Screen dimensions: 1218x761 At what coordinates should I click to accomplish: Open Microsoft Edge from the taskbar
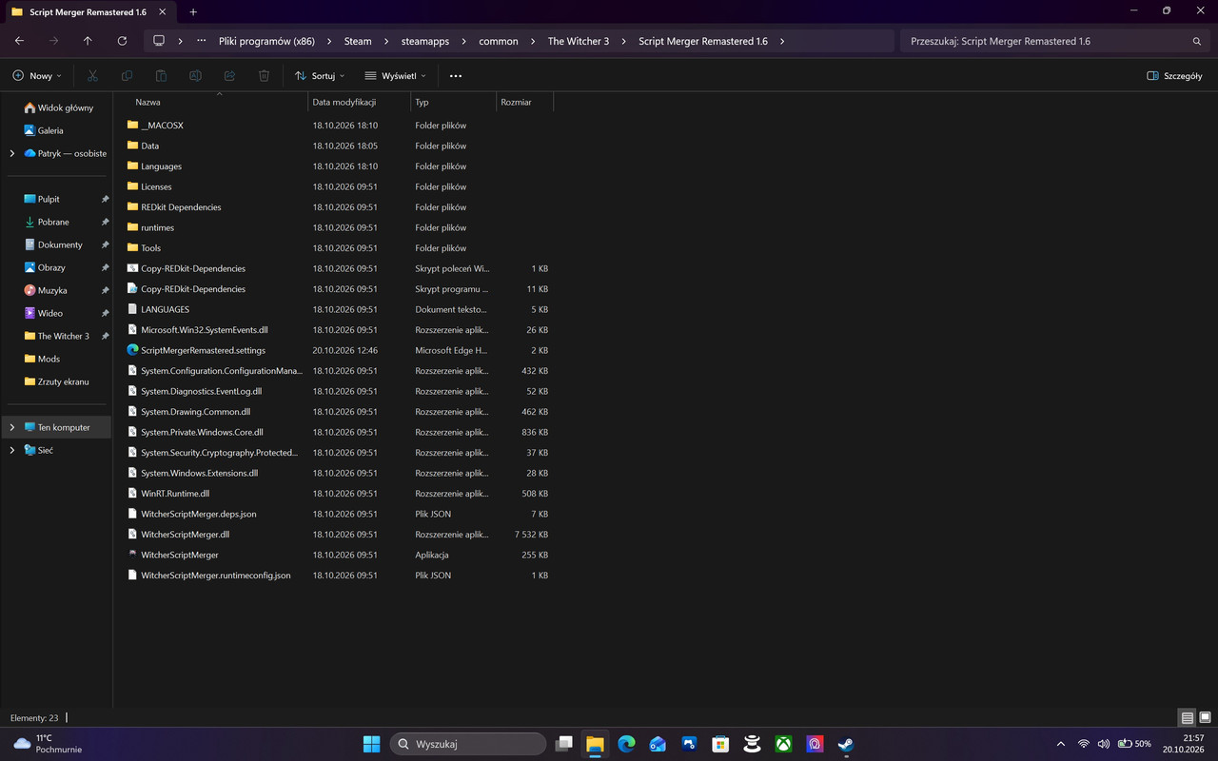pos(626,744)
